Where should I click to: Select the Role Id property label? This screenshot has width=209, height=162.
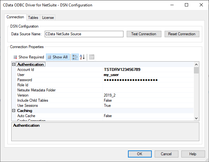(x=23, y=85)
